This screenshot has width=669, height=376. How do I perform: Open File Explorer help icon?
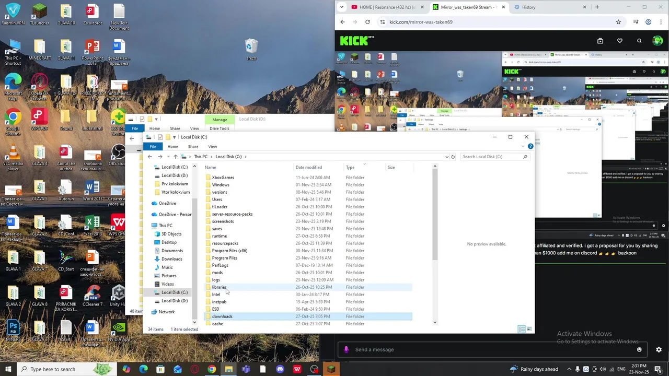(x=530, y=147)
